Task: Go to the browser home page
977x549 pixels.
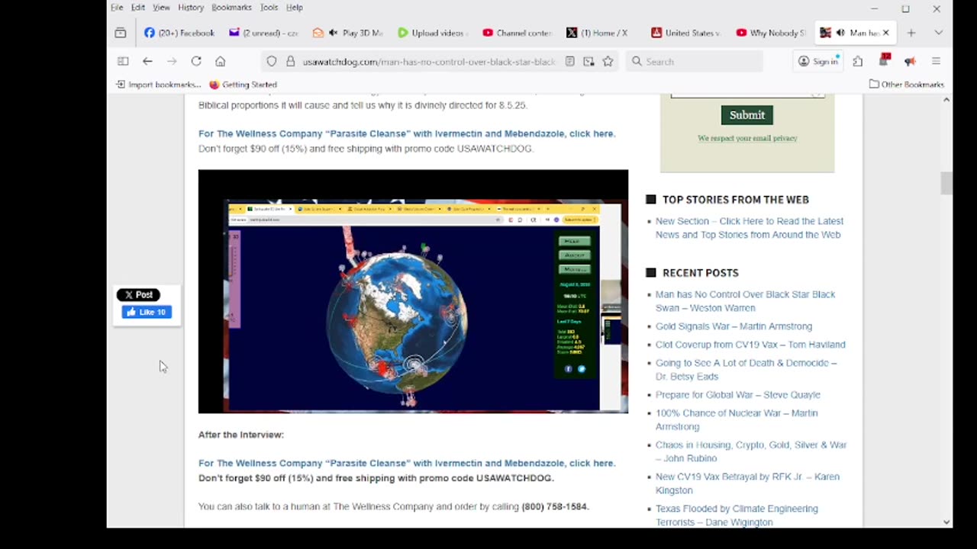Action: [x=220, y=61]
